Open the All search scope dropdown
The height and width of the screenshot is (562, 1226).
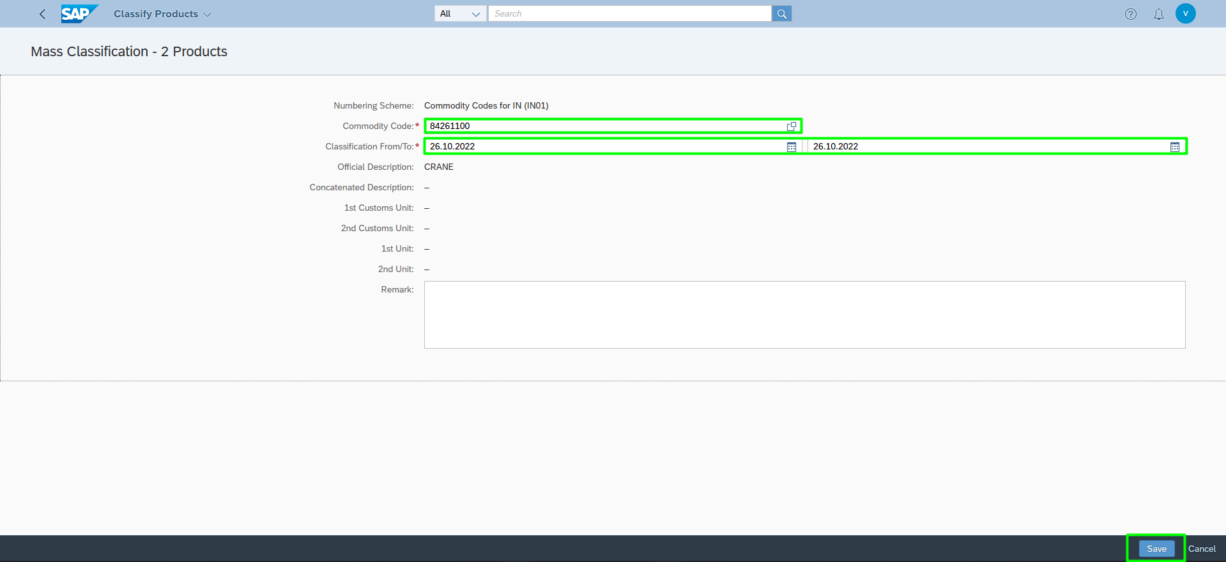coord(460,13)
